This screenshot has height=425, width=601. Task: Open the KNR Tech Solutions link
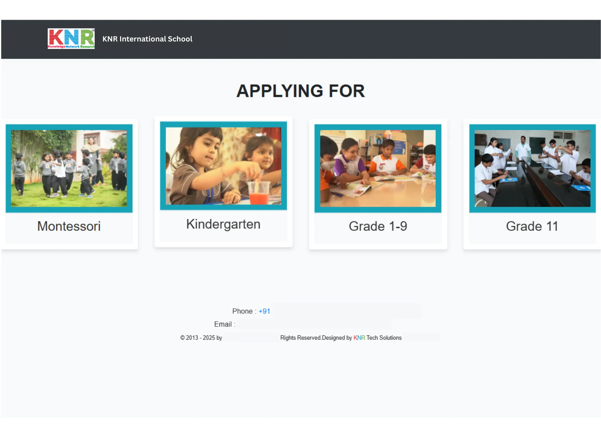tap(377, 338)
